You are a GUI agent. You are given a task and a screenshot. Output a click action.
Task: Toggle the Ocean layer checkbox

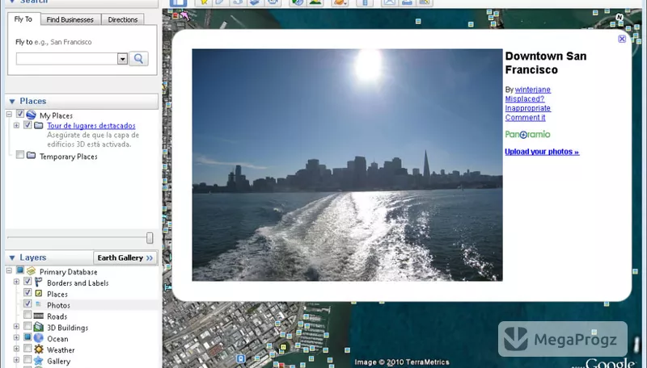27,337
